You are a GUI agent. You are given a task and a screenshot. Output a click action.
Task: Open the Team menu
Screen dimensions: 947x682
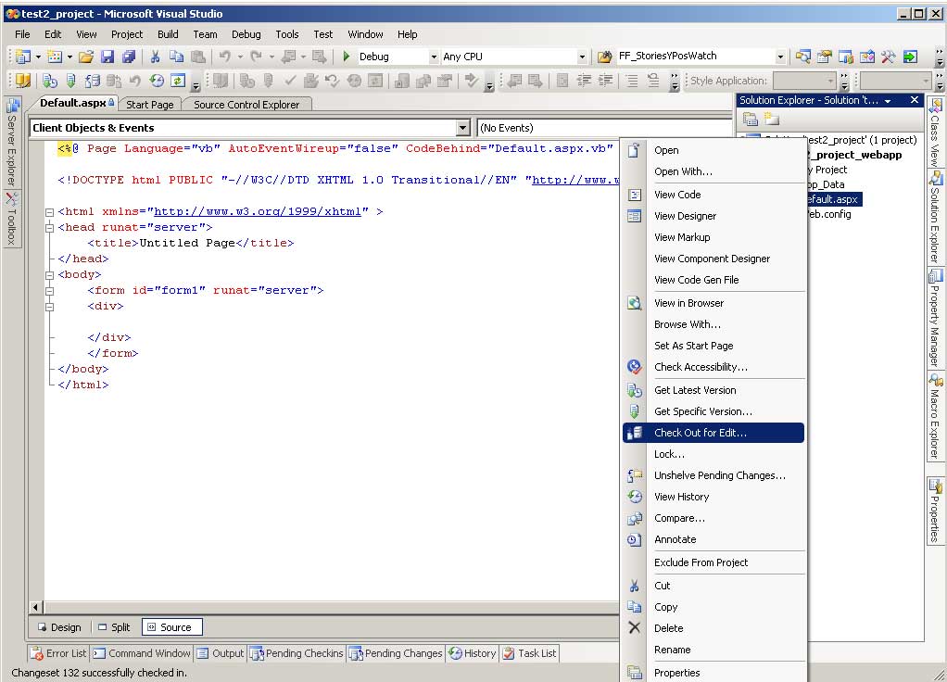[x=206, y=34]
